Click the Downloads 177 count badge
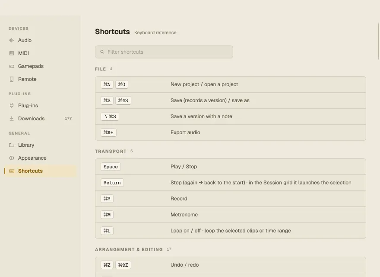 [x=68, y=119]
